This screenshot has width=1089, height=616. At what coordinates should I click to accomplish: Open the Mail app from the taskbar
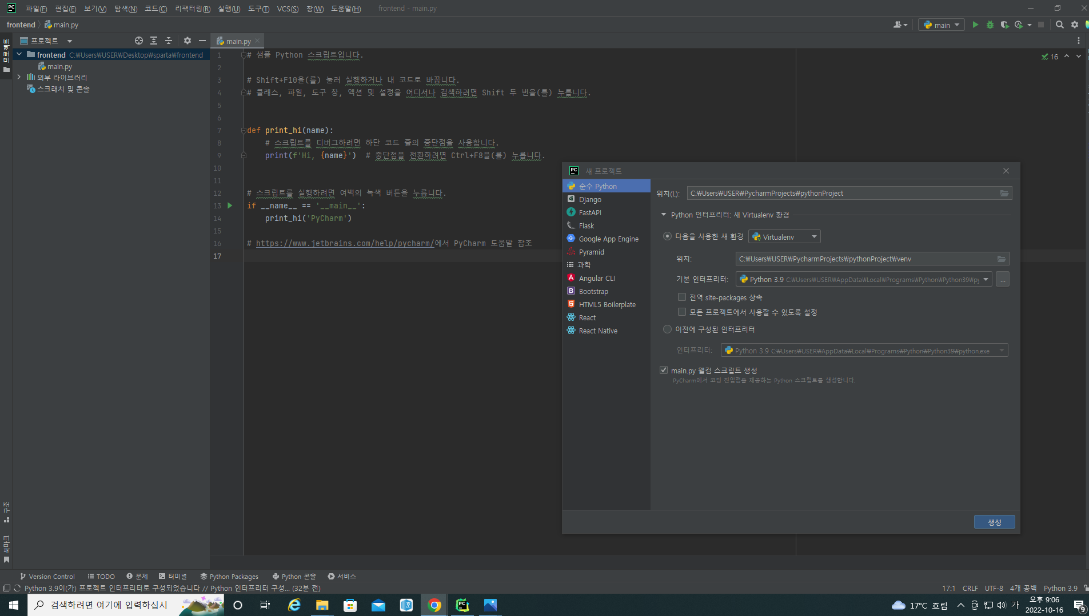tap(378, 605)
